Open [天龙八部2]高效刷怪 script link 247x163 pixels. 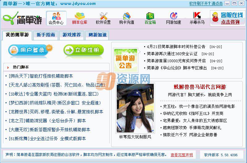click(57, 85)
